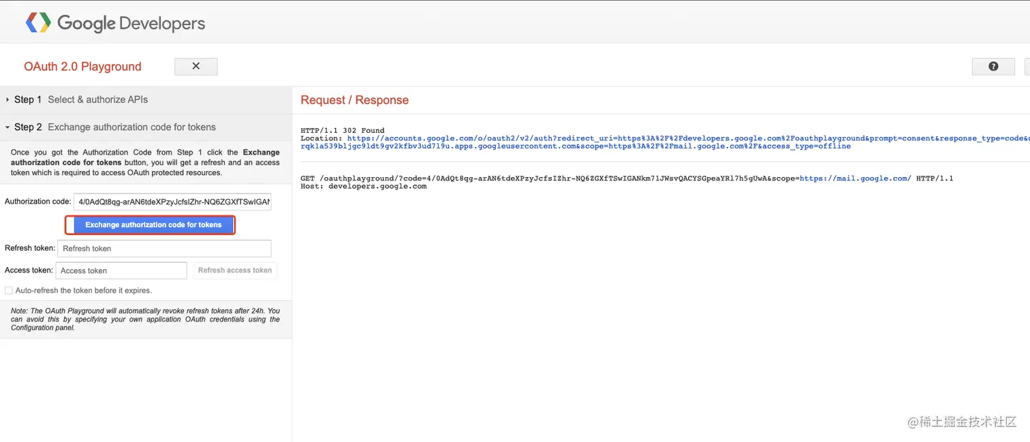1030x442 pixels.
Task: Click the HTTP/1.1 302 Found text
Action: [343, 130]
